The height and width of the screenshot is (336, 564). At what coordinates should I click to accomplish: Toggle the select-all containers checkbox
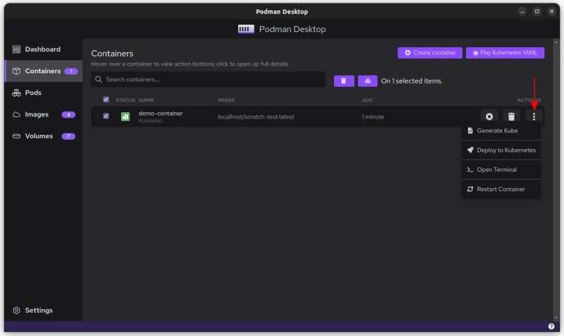pos(105,100)
